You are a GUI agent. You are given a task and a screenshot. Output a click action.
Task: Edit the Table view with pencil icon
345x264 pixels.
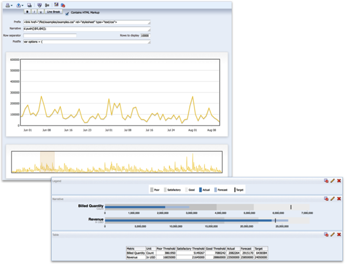(332, 234)
